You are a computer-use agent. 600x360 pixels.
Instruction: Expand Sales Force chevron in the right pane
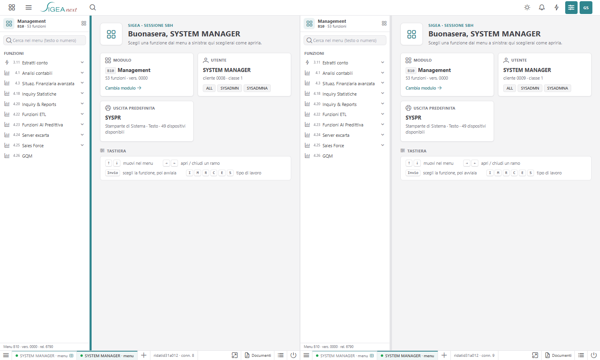pos(382,145)
